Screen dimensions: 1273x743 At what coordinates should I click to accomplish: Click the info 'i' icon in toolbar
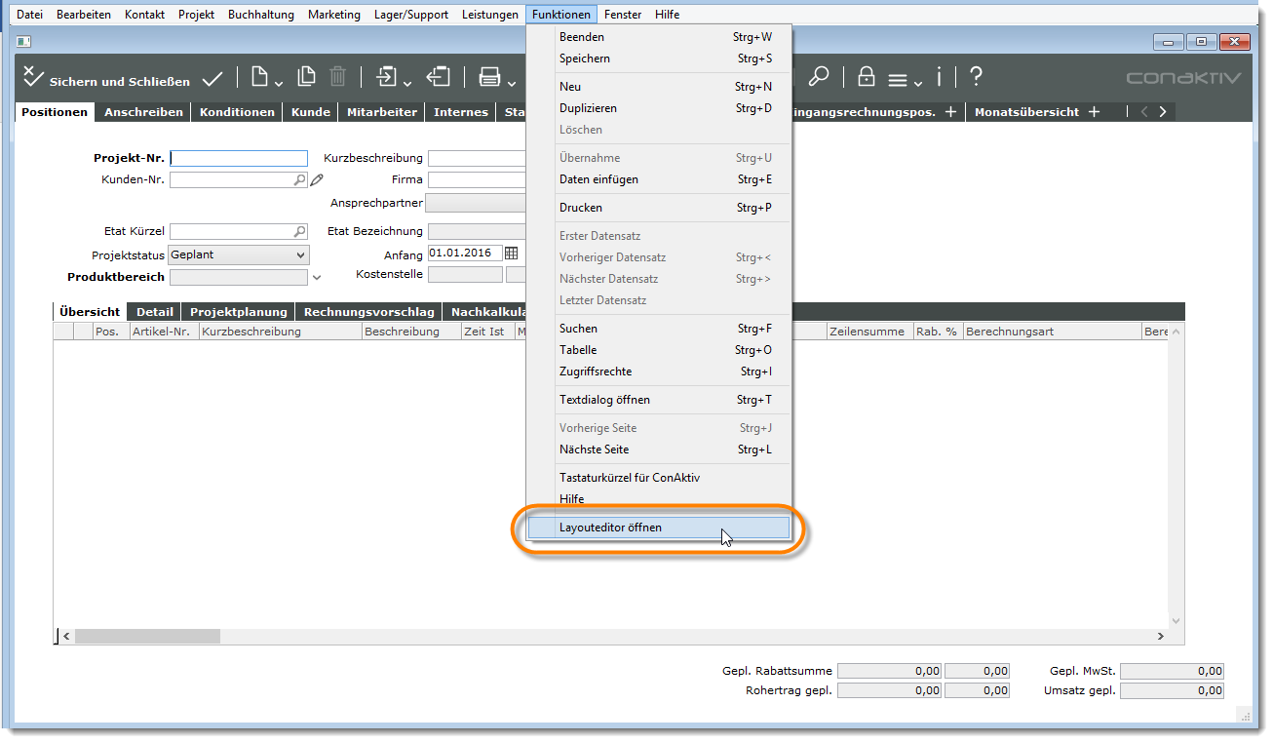coord(939,77)
